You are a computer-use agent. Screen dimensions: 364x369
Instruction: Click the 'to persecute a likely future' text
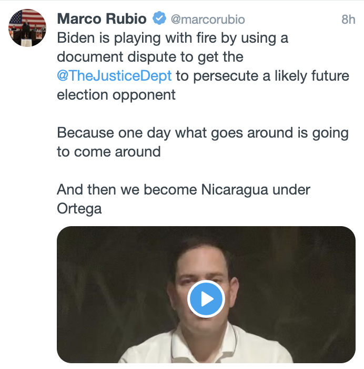pos(262,76)
